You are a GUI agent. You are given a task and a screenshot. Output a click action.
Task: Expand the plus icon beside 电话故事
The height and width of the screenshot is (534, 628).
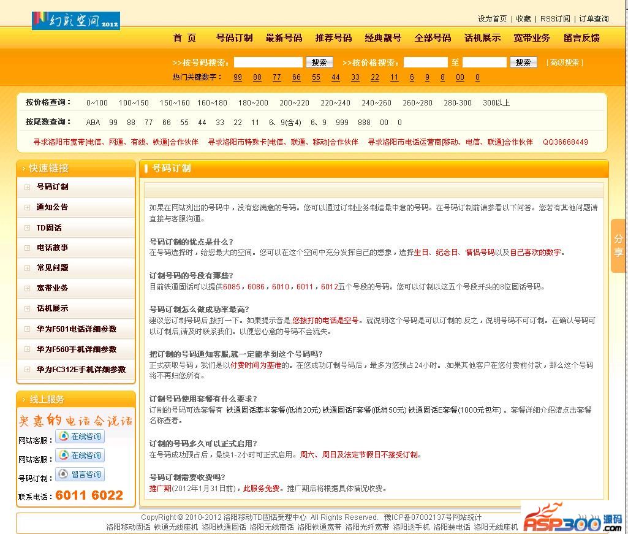pos(27,248)
